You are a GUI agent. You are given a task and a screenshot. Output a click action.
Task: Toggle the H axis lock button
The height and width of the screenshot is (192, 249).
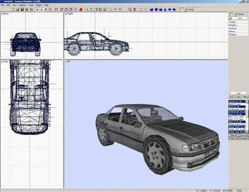[x=37, y=9]
